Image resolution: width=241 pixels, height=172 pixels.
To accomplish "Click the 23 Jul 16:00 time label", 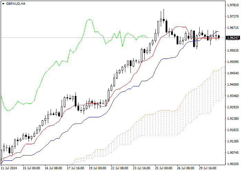I will point(142,168).
